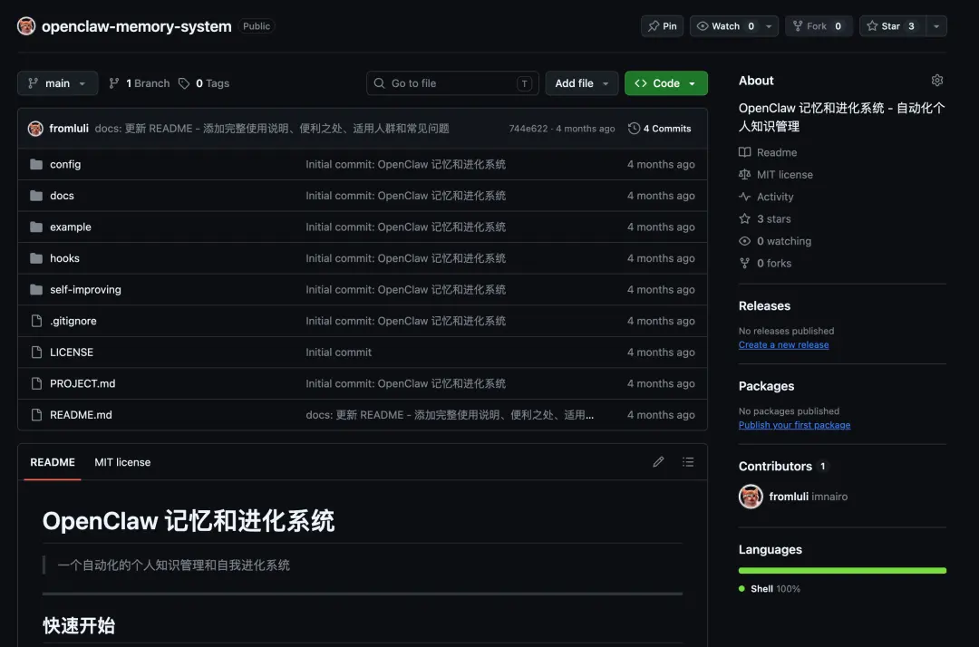Click the eye icon next to 0 watching
The height and width of the screenshot is (647, 979).
[744, 241]
